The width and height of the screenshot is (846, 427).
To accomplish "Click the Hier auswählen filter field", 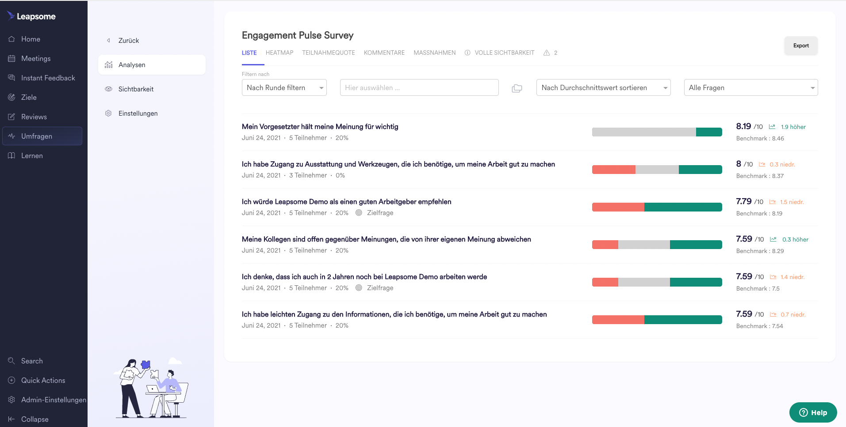I will pyautogui.click(x=419, y=87).
